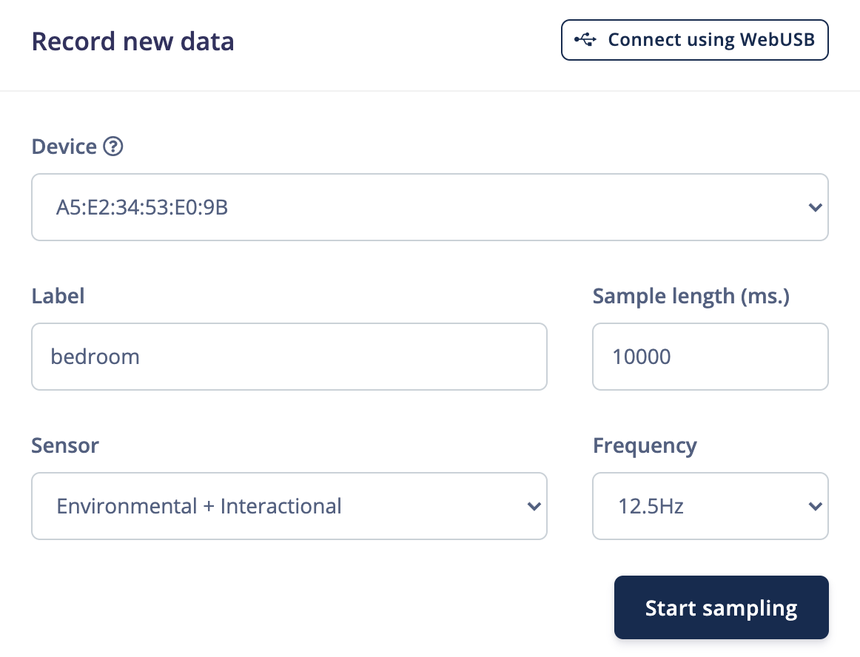Click the Frequency dropdown chevron arrow

click(815, 507)
